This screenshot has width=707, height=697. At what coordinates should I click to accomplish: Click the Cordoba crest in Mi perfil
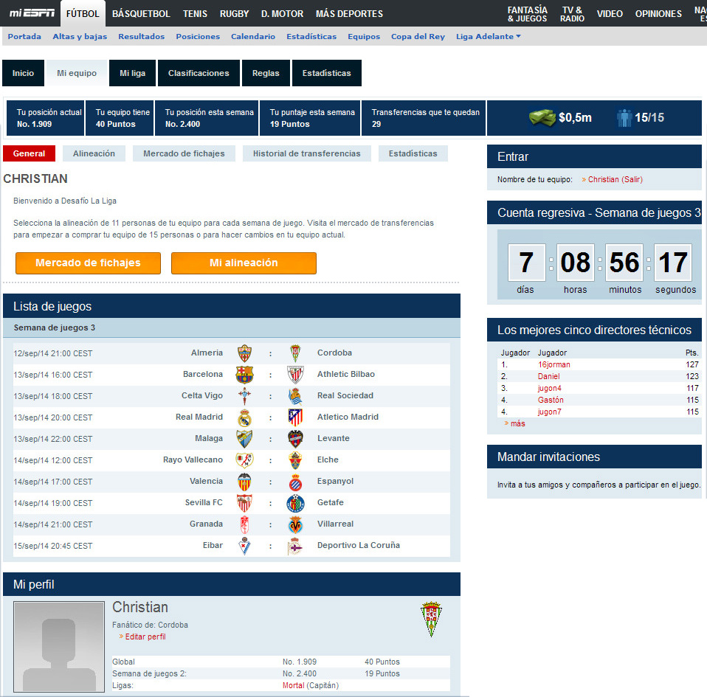click(431, 619)
